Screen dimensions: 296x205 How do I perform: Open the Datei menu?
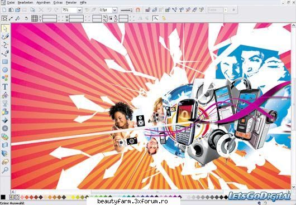[11, 3]
